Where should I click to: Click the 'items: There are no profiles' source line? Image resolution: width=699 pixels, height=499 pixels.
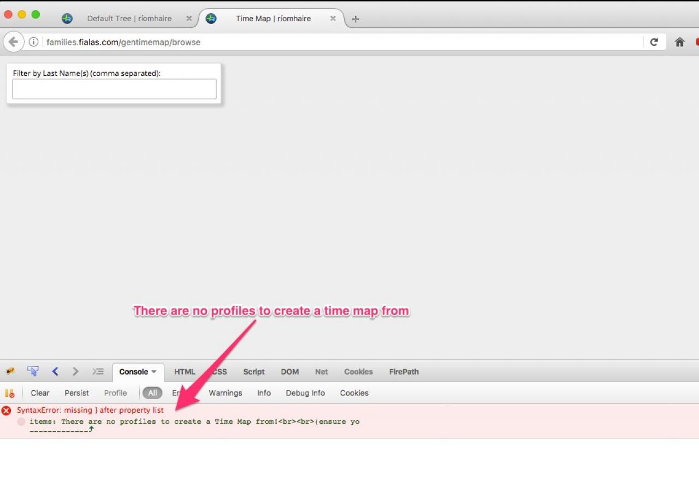(x=194, y=421)
